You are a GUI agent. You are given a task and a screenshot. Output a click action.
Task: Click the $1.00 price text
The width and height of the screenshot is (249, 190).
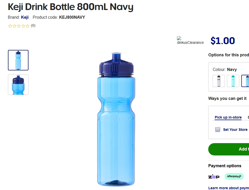(223, 41)
